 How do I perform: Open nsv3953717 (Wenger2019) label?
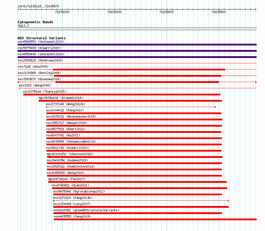tap(67, 123)
